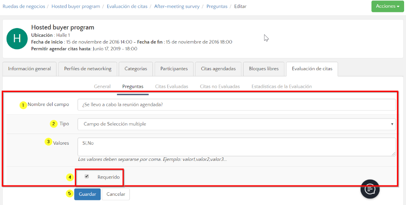The image size is (406, 205).
Task: Open the Perfiles de networking tab
Action: 88,69
